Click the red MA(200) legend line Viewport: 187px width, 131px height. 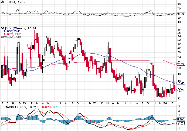coord(2,34)
